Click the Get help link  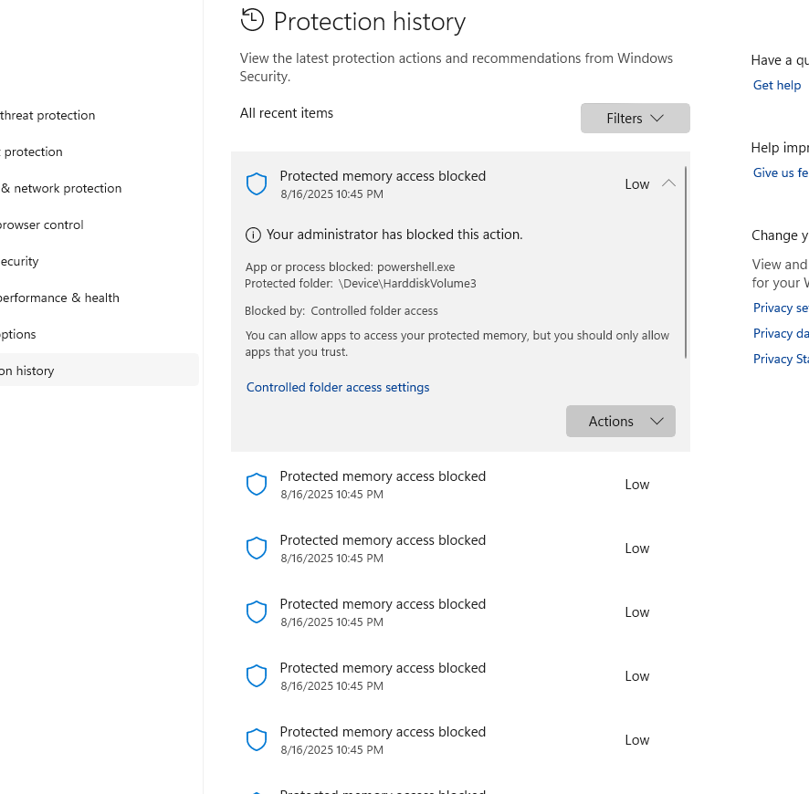[777, 86]
